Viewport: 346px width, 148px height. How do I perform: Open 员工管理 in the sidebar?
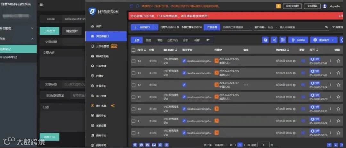tap(99, 96)
